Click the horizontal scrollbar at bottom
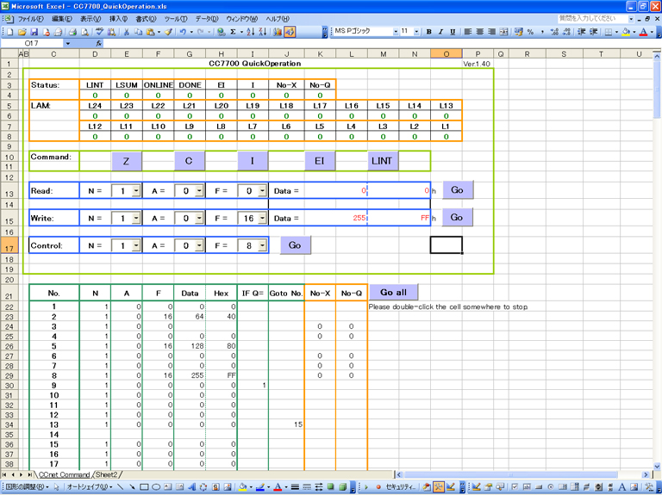The height and width of the screenshot is (495, 662). [523, 474]
